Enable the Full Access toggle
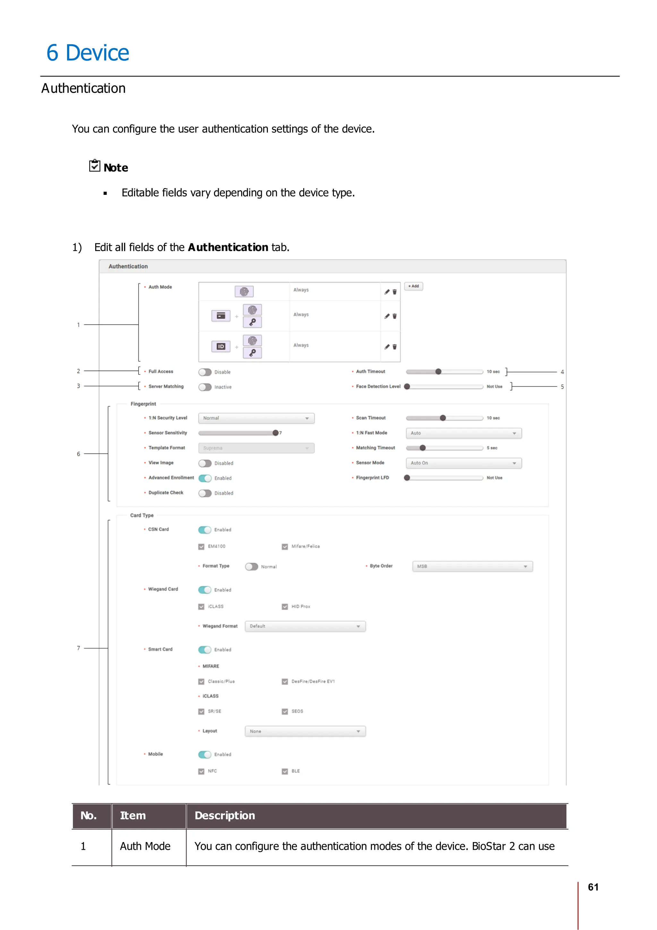 click(205, 372)
